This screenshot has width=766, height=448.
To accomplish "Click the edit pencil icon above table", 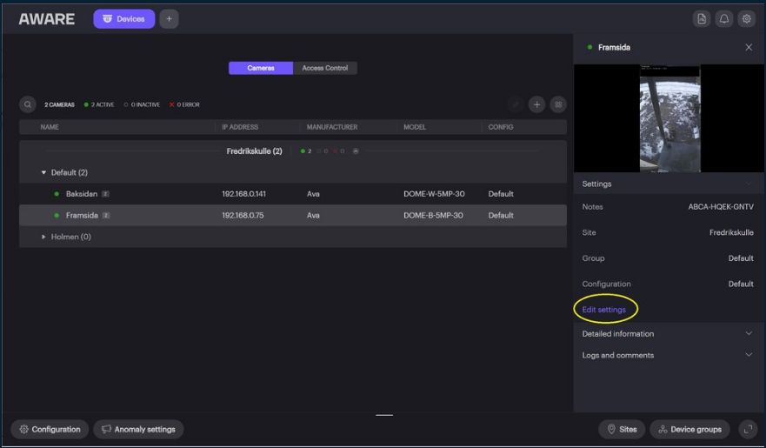I will point(515,104).
